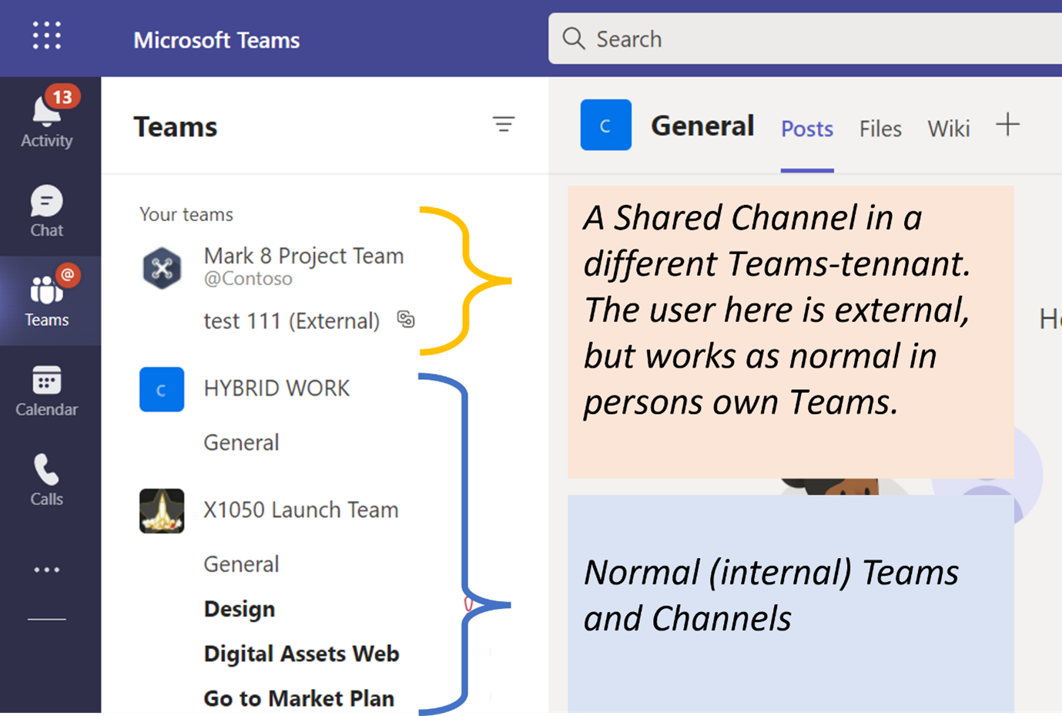Click the Your teams section label
1062x716 pixels.
tap(186, 214)
